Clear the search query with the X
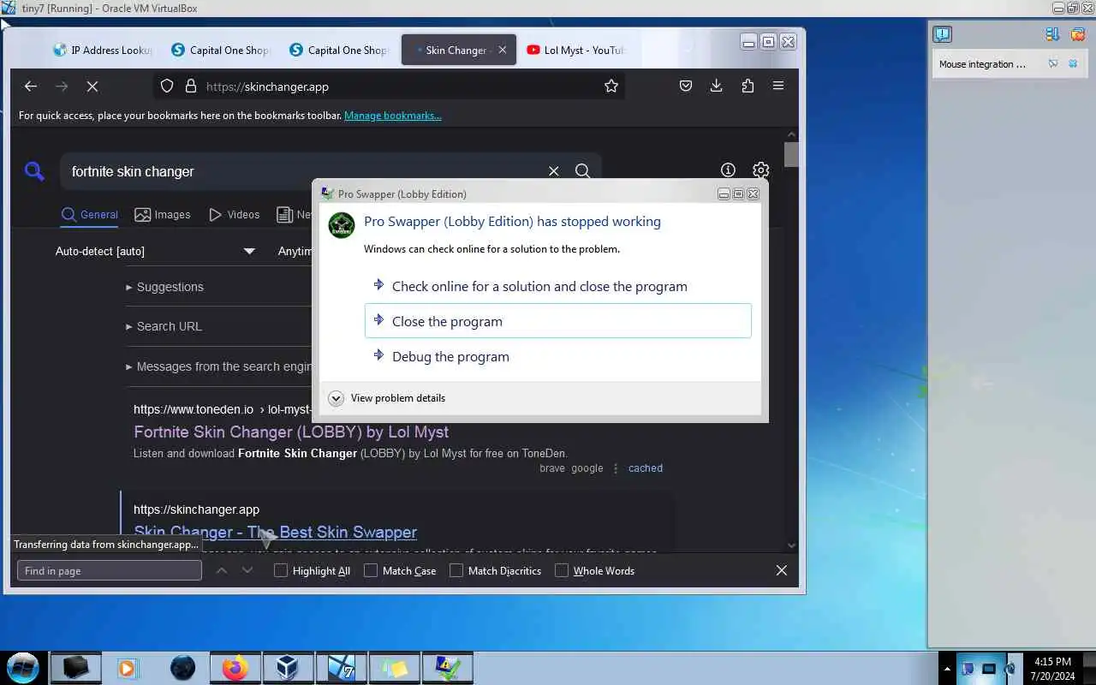 pos(554,171)
